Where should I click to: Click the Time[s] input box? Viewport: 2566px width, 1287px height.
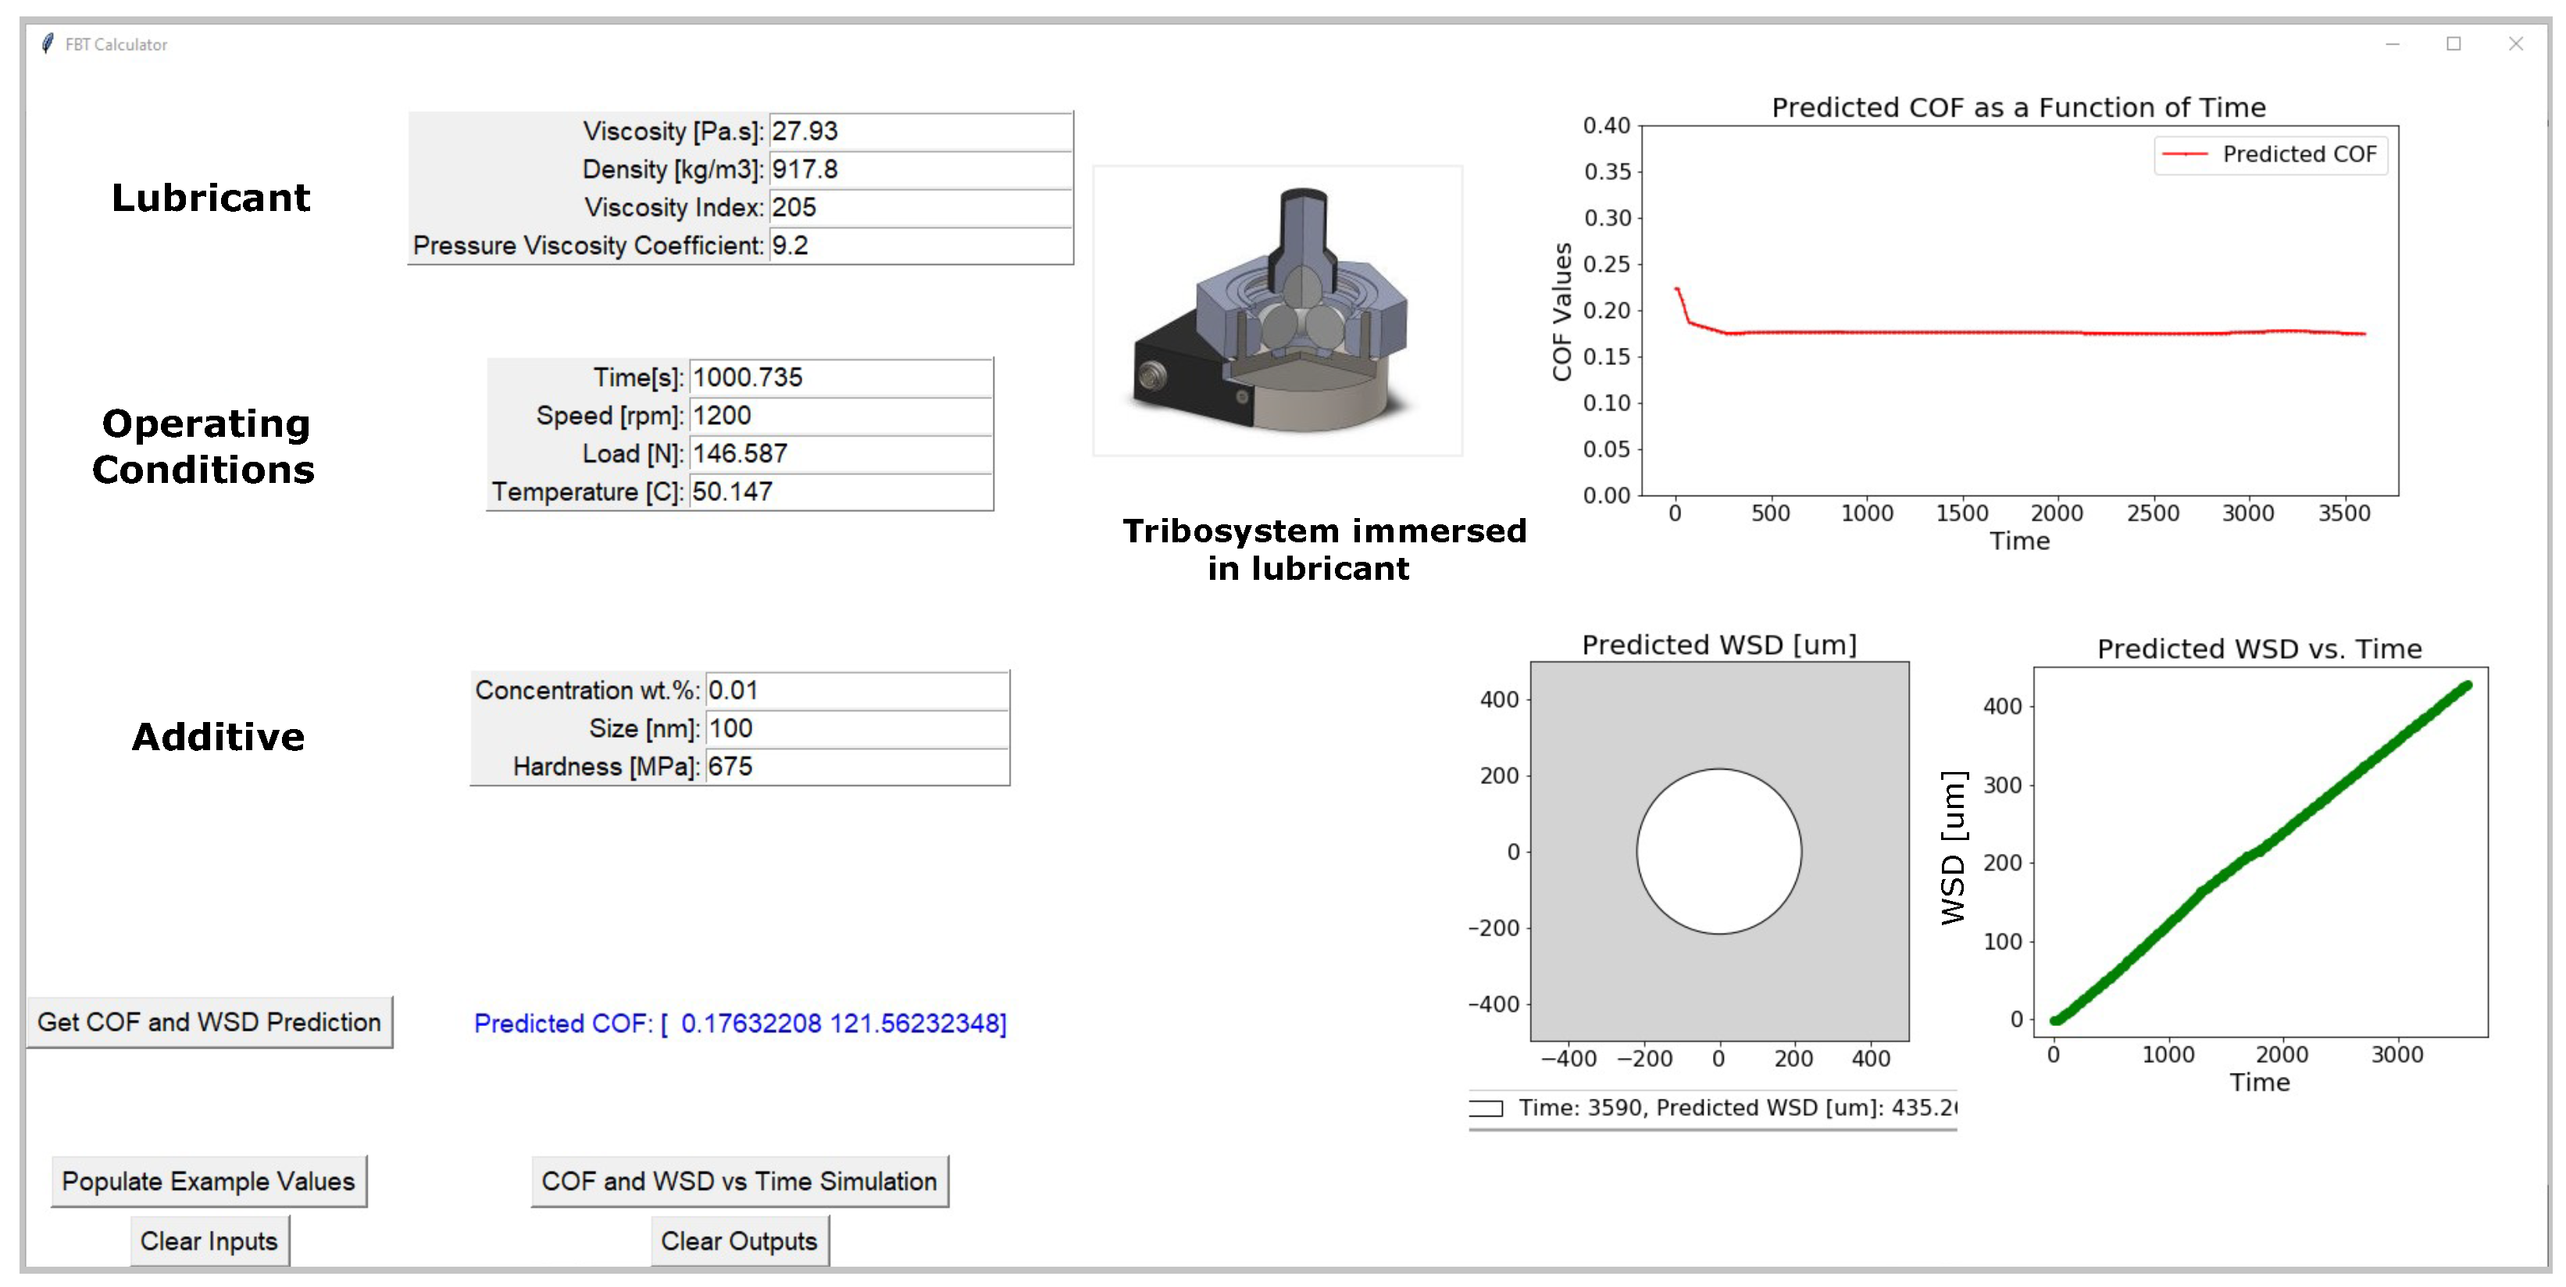tap(840, 377)
